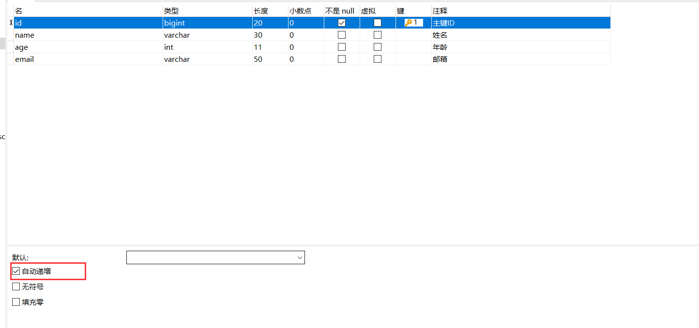Select the id field name cell

click(89, 23)
